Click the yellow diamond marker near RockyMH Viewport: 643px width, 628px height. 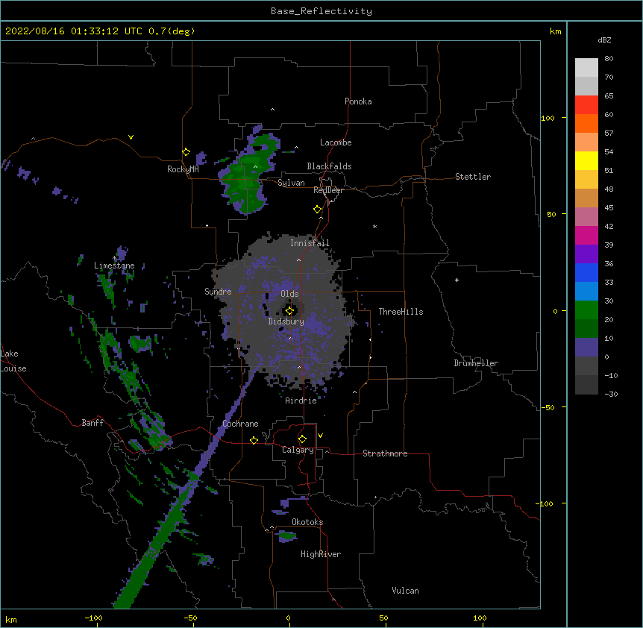(x=186, y=152)
